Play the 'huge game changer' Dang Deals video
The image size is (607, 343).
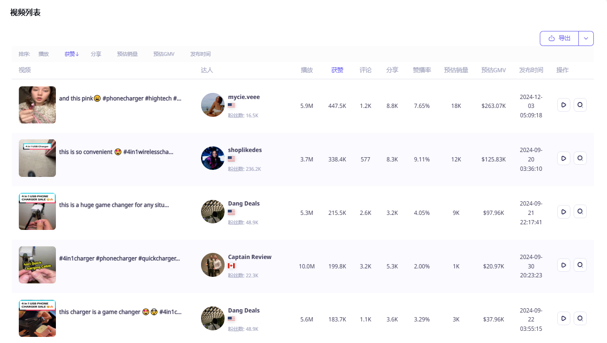(563, 212)
